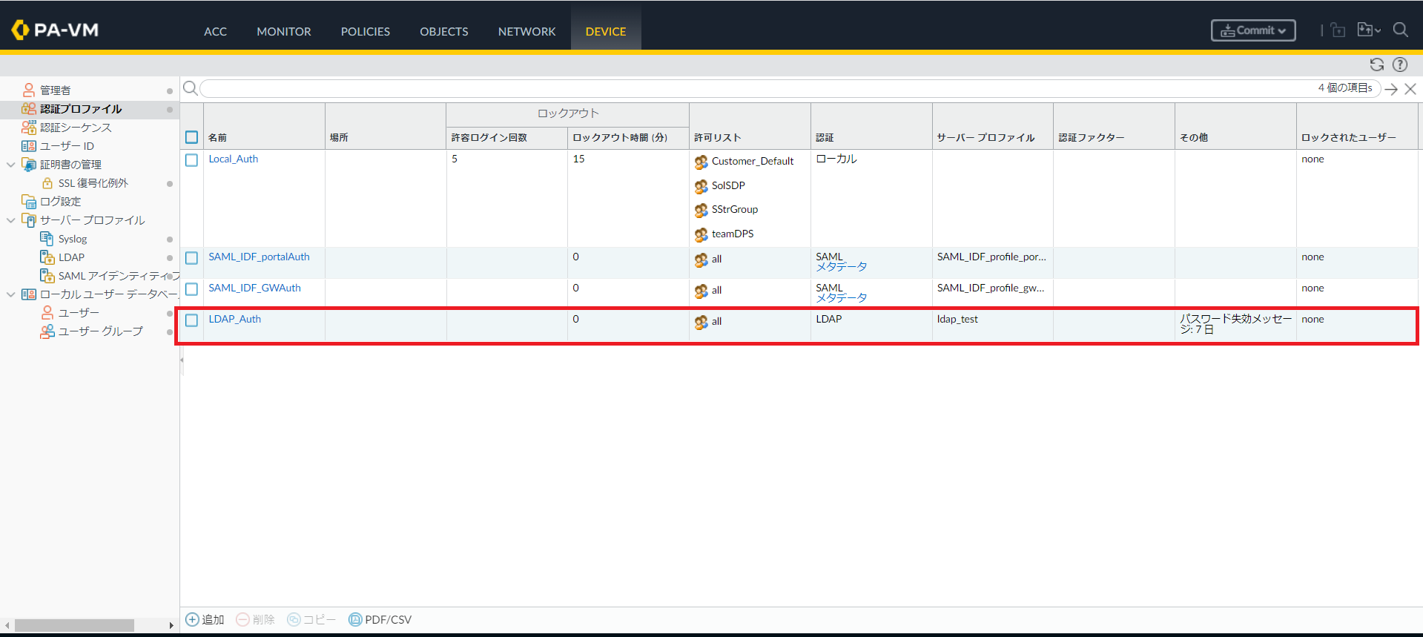This screenshot has width=1423, height=637.
Task: Apply the filter with the arrow icon
Action: point(1391,89)
